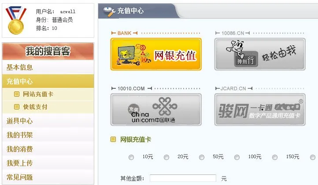Select the 神州行 10086.CN payment banner
Image resolution: width=318 pixels, height=185 pixels.
click(x=260, y=54)
